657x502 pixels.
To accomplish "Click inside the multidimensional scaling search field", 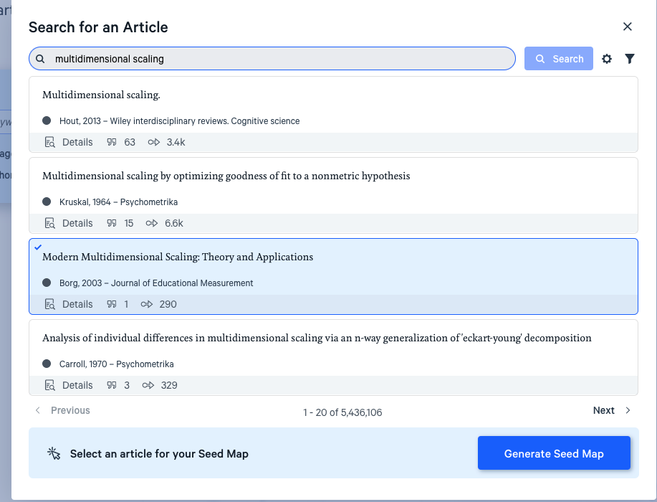I will point(272,59).
